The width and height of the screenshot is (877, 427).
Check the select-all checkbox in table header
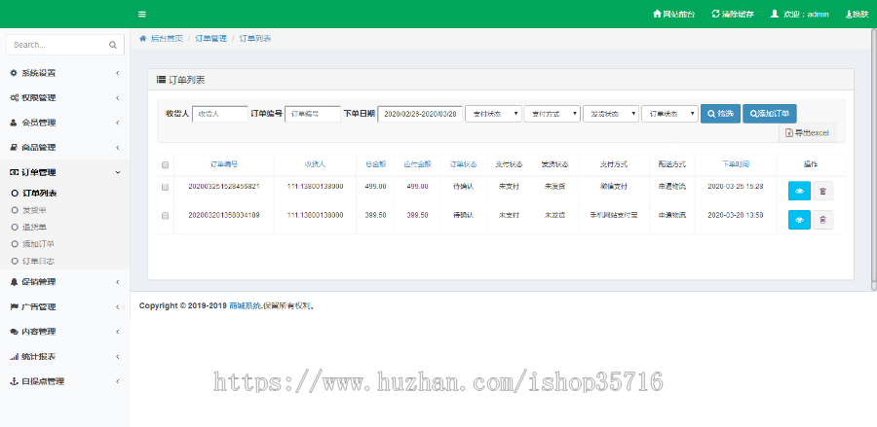coord(165,164)
